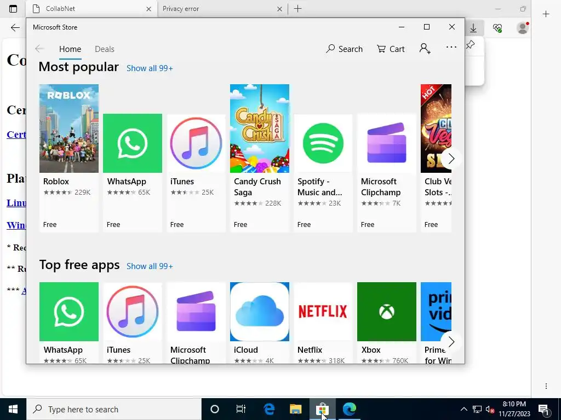
Task: Open iCloud app tile
Action: [x=259, y=323]
